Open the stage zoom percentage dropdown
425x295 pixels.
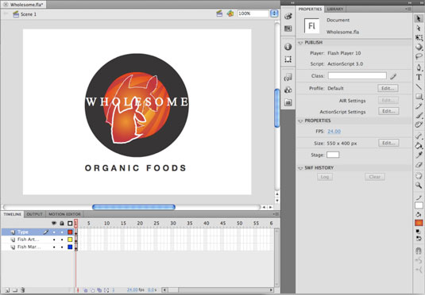(274, 13)
